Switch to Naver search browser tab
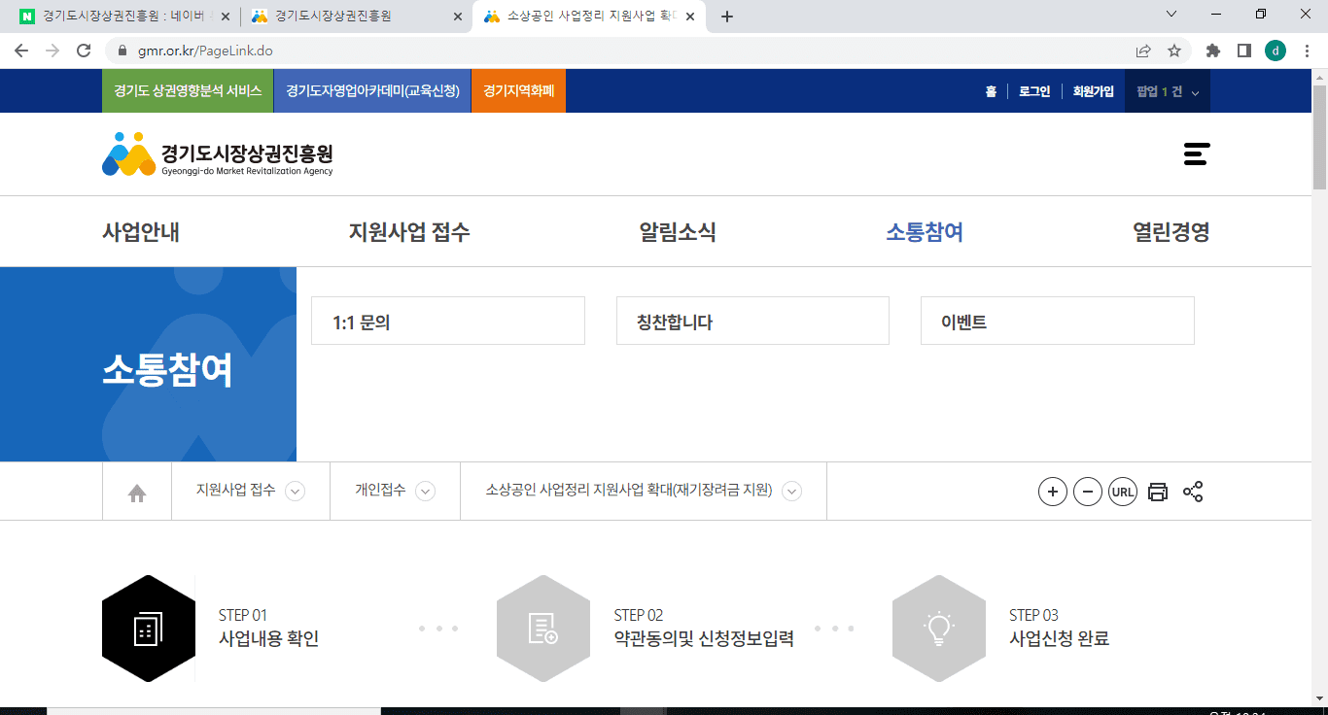This screenshot has width=1328, height=715. (x=122, y=17)
